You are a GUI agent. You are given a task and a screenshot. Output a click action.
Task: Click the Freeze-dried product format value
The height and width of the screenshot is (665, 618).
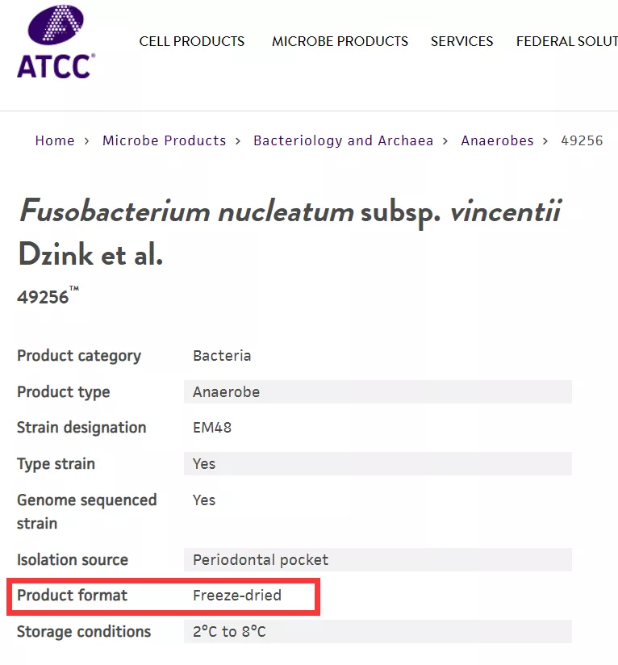237,596
